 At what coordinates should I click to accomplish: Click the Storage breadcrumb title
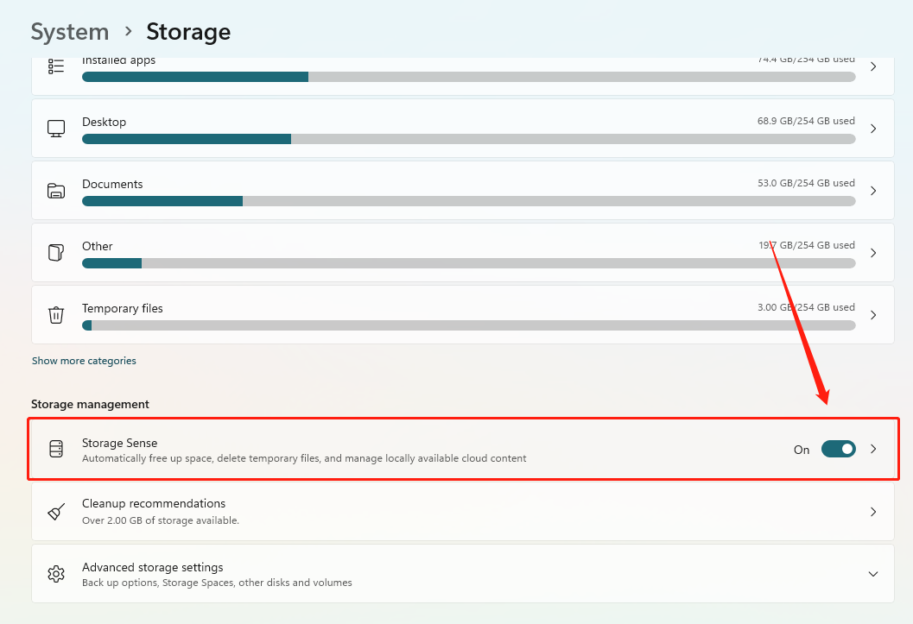click(188, 32)
